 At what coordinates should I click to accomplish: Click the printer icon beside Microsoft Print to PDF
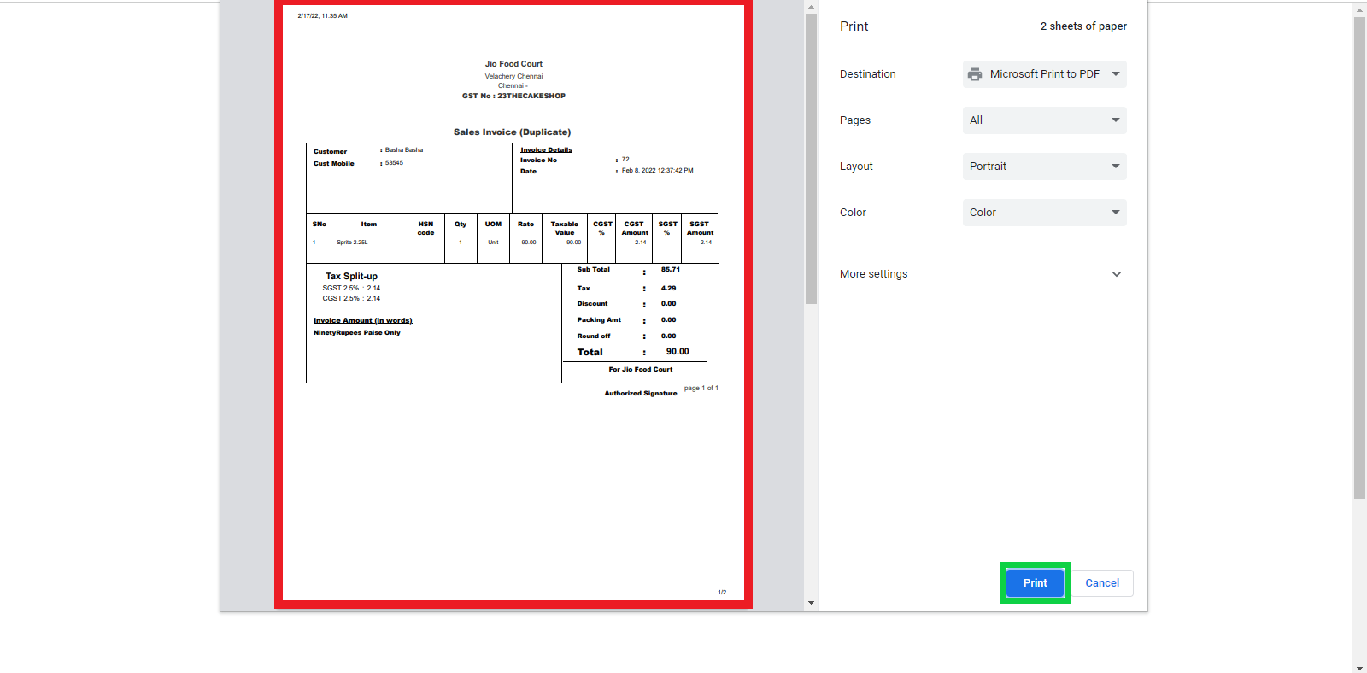(x=975, y=74)
